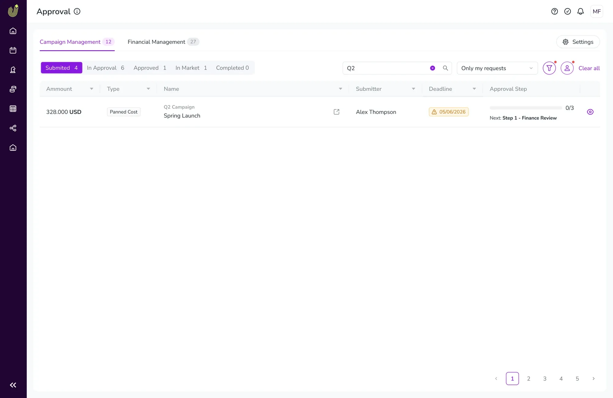Go to page 4

point(561,378)
